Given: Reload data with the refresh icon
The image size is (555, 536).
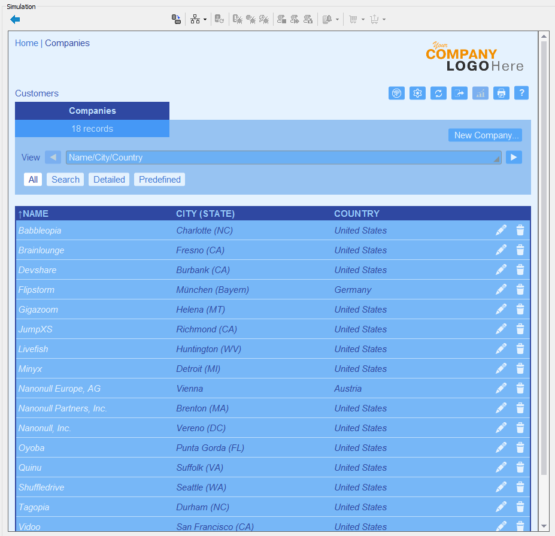Looking at the screenshot, I should (438, 93).
